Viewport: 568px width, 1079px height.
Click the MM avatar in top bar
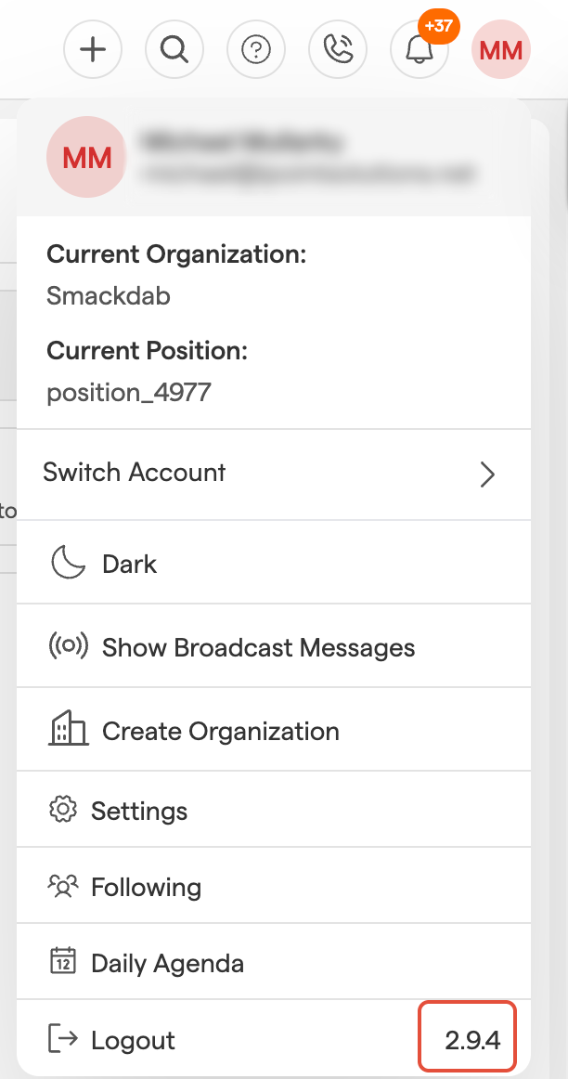click(501, 49)
